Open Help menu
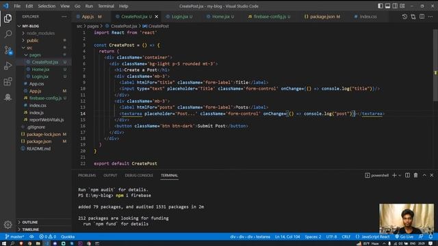 coord(123,6)
